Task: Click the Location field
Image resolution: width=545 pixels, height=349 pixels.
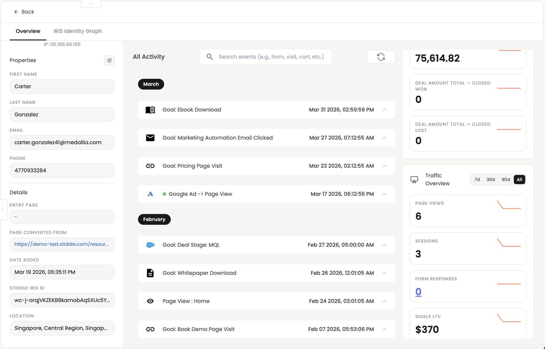Action: [x=62, y=328]
